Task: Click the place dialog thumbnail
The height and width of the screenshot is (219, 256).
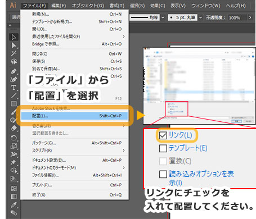Action: coord(200,86)
